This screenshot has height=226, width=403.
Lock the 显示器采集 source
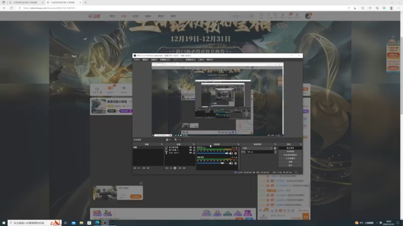(194, 147)
